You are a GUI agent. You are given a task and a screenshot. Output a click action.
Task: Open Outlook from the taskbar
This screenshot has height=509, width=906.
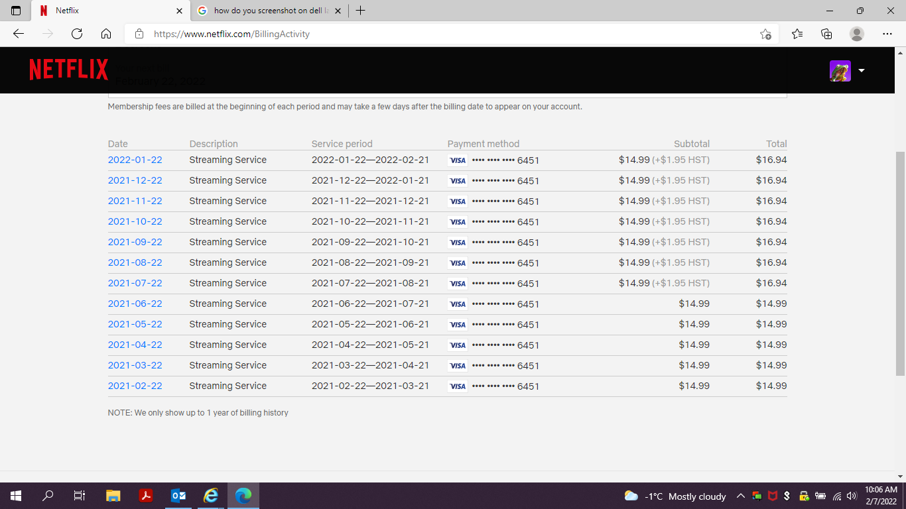pyautogui.click(x=178, y=496)
